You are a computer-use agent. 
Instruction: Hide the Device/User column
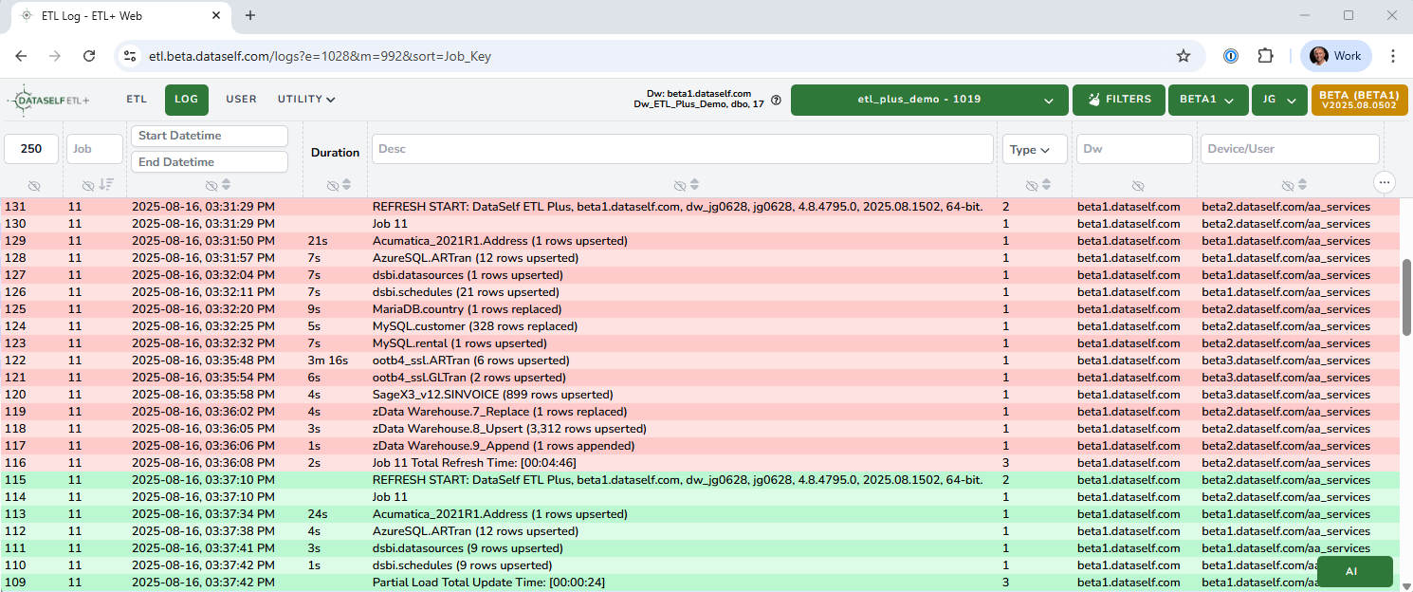1287,185
